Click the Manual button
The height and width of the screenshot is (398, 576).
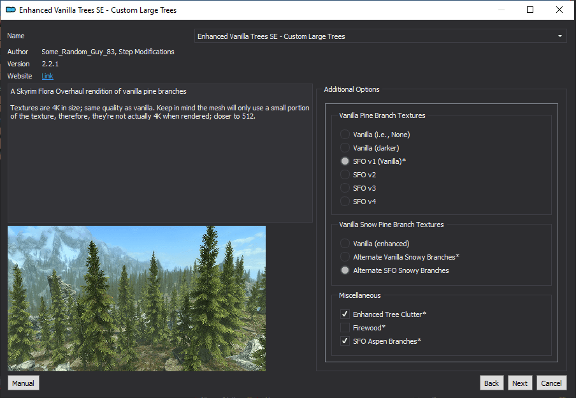(x=23, y=383)
